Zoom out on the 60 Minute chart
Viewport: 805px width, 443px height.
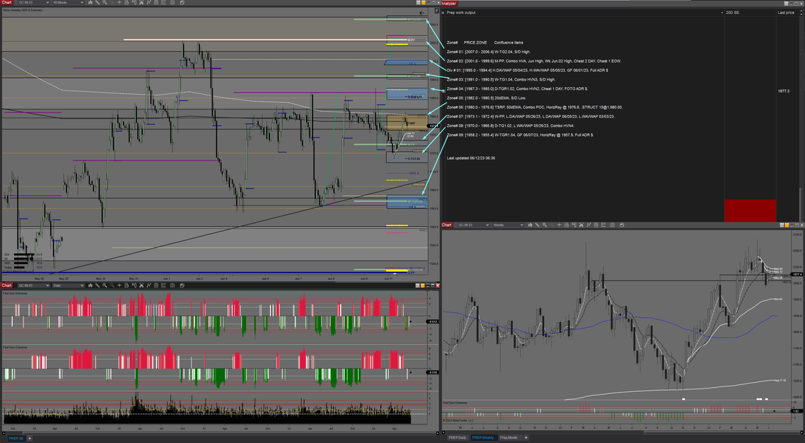coord(112,3)
